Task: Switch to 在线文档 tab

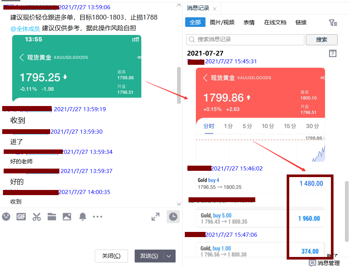Action: (x=275, y=22)
